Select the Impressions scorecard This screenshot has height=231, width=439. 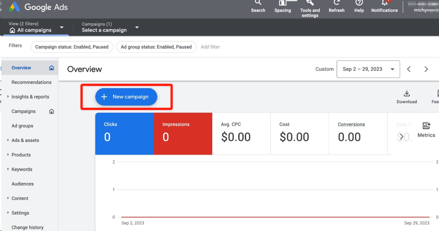[x=183, y=133]
